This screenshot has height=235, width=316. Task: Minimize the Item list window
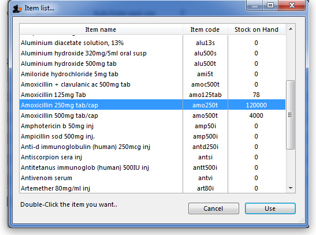(x=255, y=5)
